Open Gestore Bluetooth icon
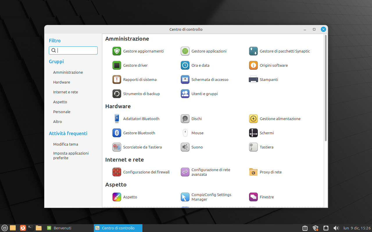This screenshot has height=232, width=372. click(117, 133)
